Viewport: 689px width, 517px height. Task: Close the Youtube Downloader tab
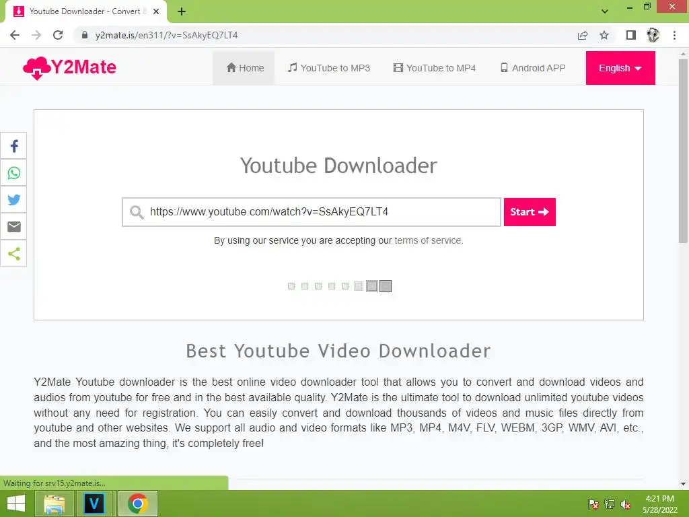[156, 11]
